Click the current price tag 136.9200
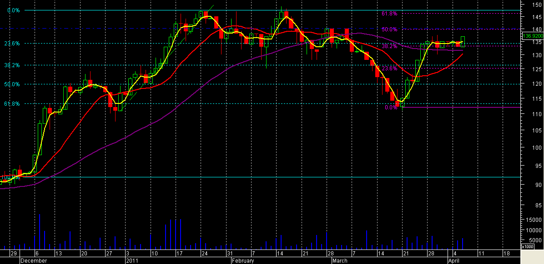 (533, 36)
